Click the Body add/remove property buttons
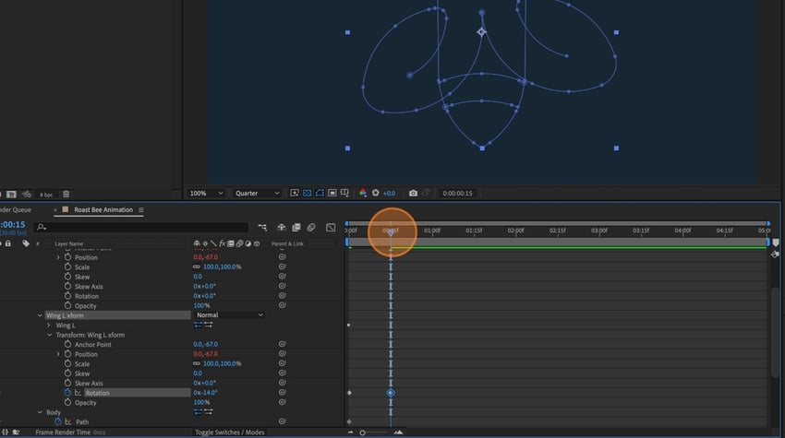Viewport: 785px width, 438px height. [203, 412]
